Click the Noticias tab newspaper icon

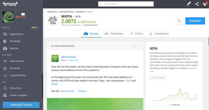coord(86,34)
